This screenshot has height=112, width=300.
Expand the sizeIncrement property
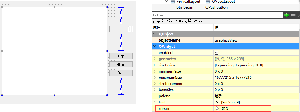(x=155, y=84)
